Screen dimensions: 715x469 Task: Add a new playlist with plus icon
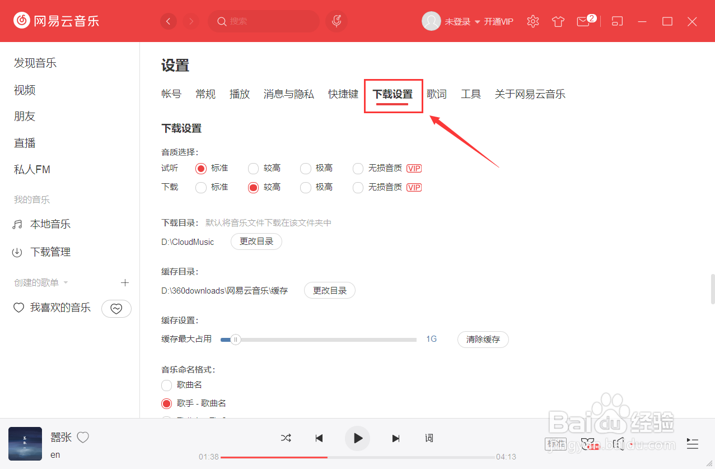click(x=125, y=283)
